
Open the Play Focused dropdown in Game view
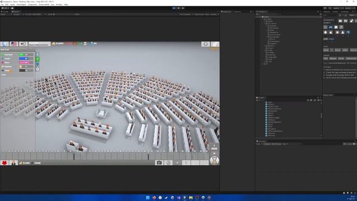186,15
